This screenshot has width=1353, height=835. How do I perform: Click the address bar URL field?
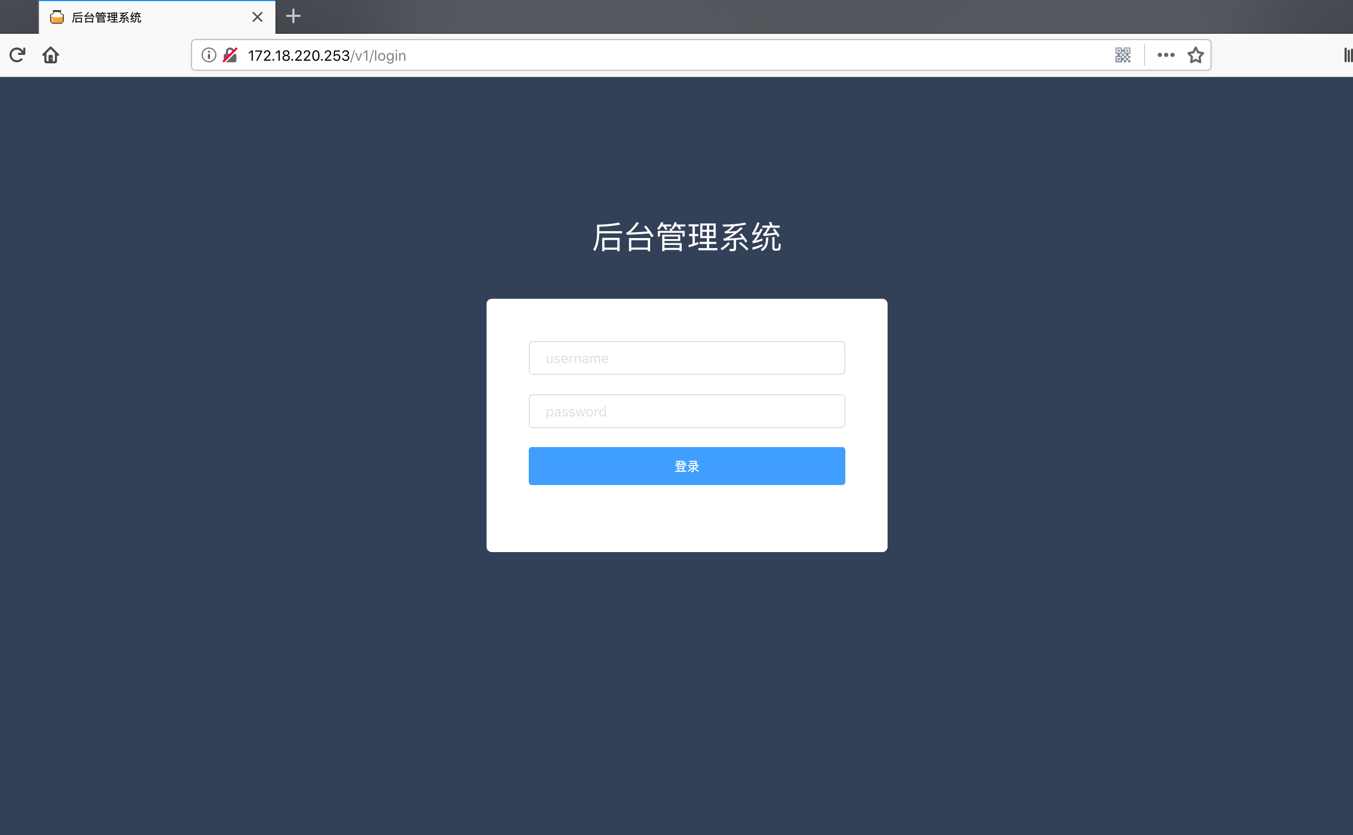[x=672, y=55]
